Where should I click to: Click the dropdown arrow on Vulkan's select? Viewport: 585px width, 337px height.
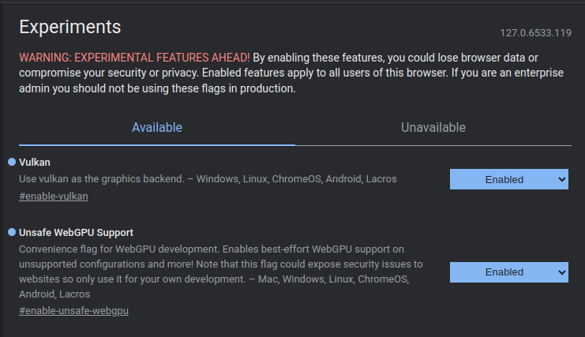tap(561, 179)
